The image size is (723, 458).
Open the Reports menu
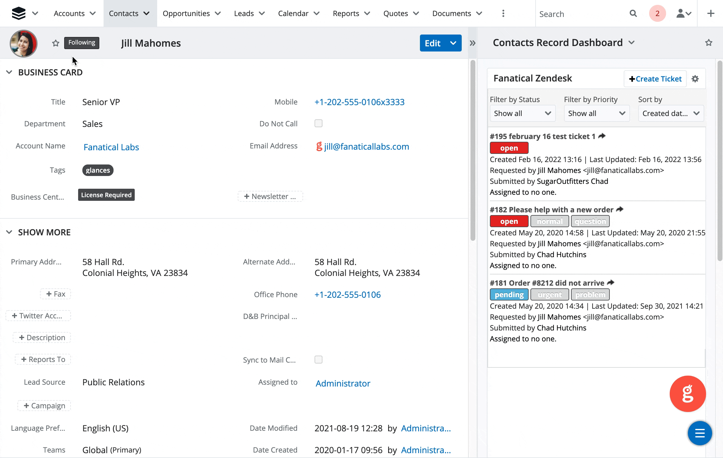(351, 14)
